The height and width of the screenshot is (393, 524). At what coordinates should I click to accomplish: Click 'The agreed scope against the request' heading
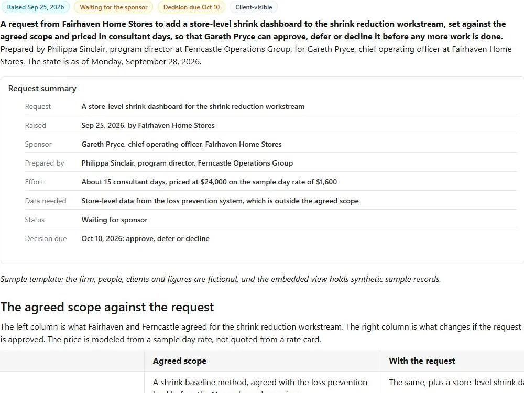point(107,307)
